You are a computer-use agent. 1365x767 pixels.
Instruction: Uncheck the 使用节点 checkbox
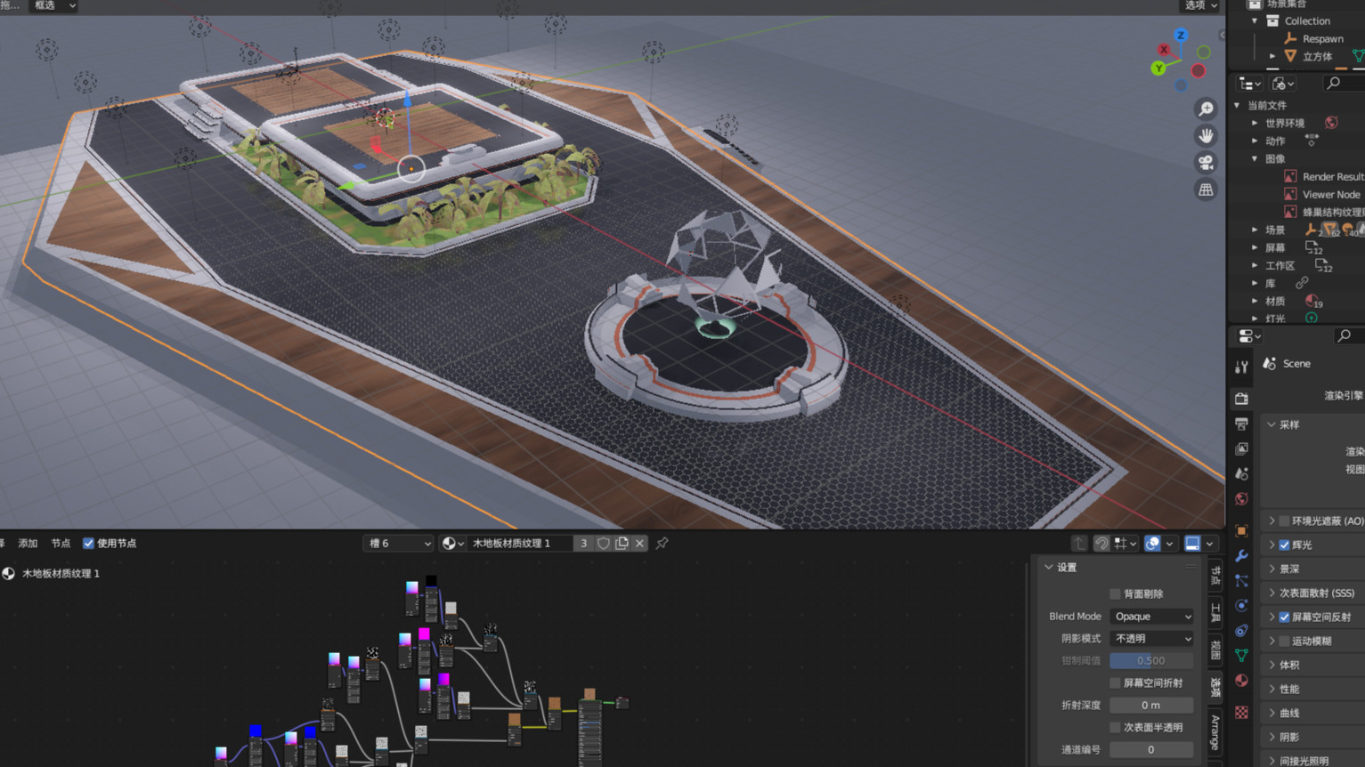[88, 544]
